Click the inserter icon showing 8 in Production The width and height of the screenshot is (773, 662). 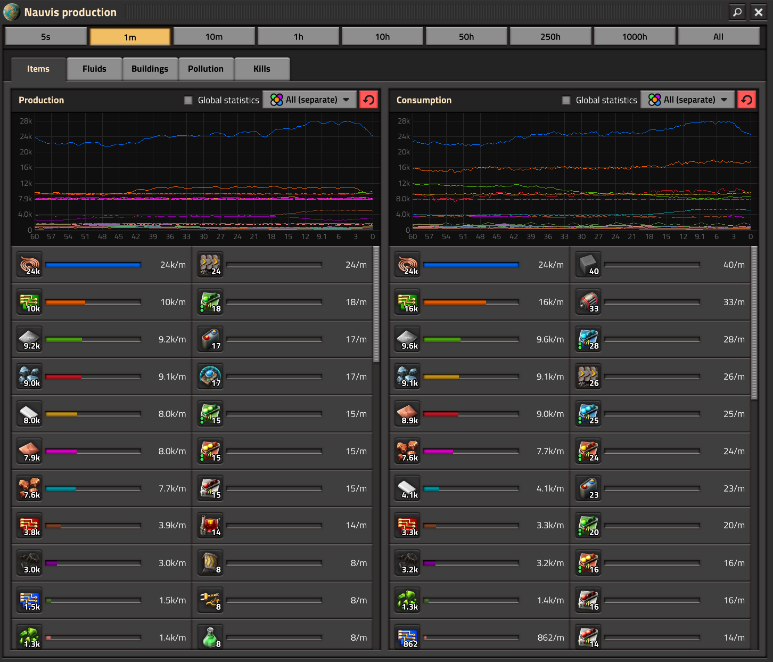[210, 600]
